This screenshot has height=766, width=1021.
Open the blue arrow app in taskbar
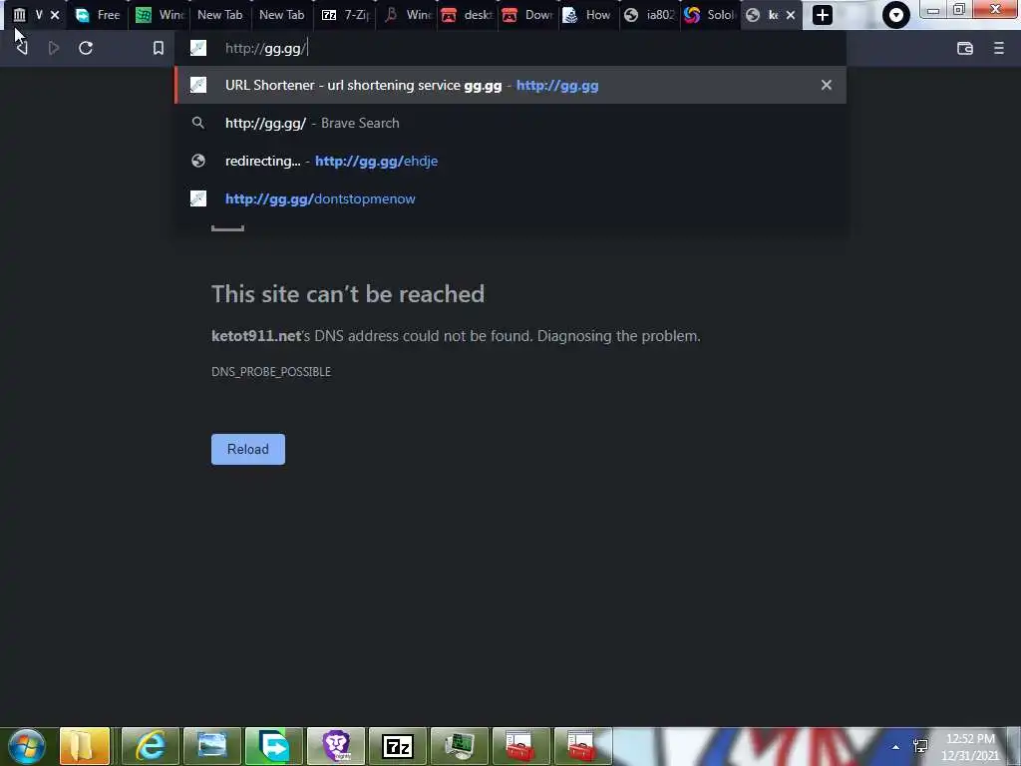[274, 746]
